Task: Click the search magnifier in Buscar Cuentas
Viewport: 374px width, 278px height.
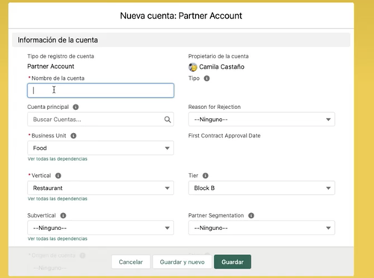Action: 168,120
